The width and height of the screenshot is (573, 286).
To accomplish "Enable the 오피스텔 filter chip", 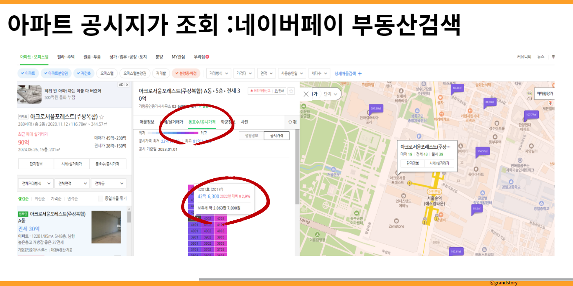I will tap(107, 73).
